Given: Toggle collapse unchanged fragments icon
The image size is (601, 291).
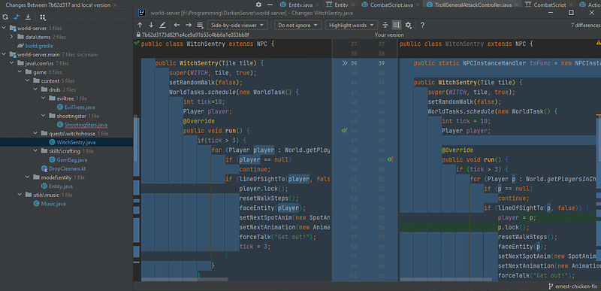Looking at the screenshot, I should pos(385,25).
